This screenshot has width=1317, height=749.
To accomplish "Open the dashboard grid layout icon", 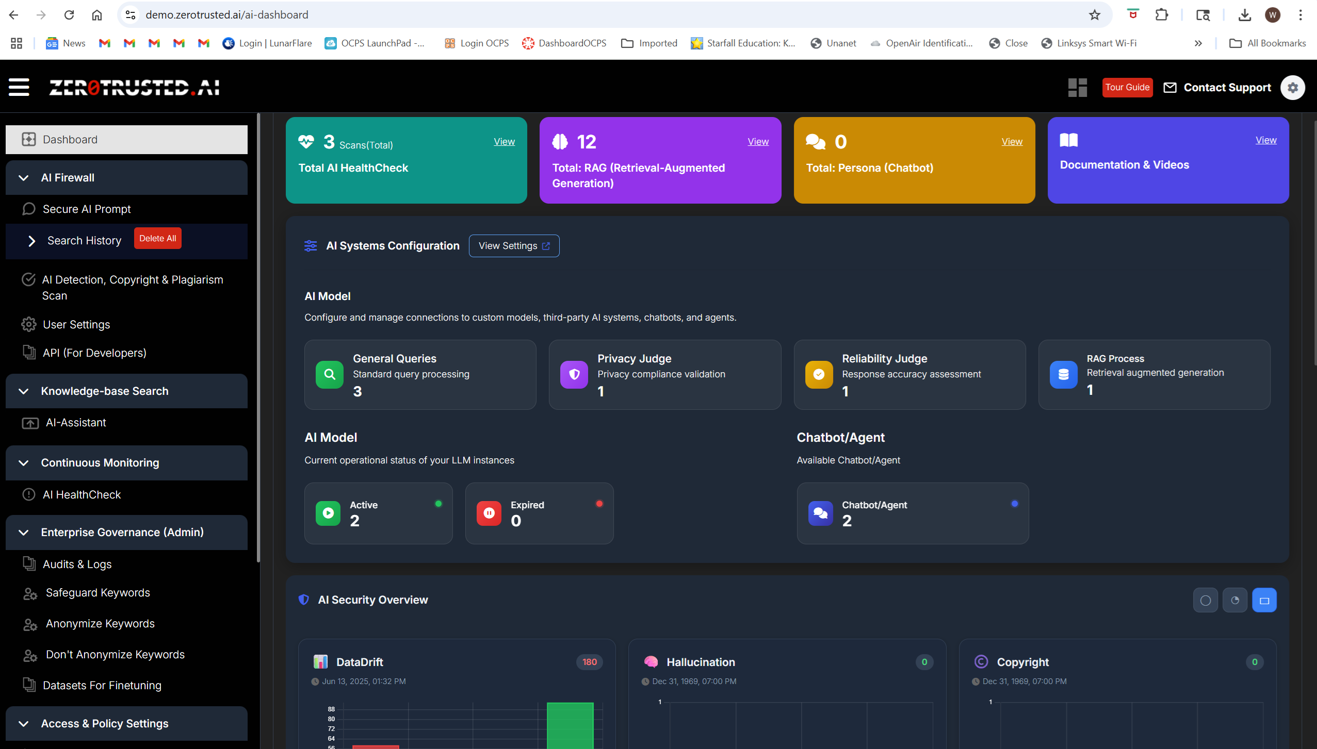I will 1078,87.
